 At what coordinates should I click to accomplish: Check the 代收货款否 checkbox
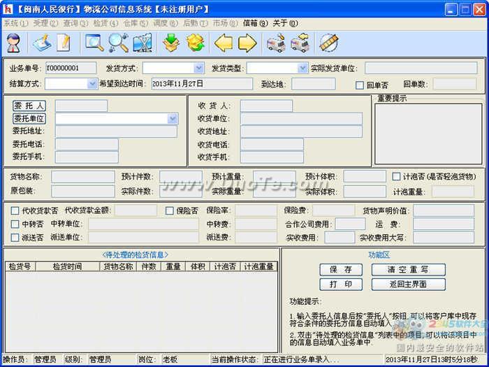[x=15, y=210]
